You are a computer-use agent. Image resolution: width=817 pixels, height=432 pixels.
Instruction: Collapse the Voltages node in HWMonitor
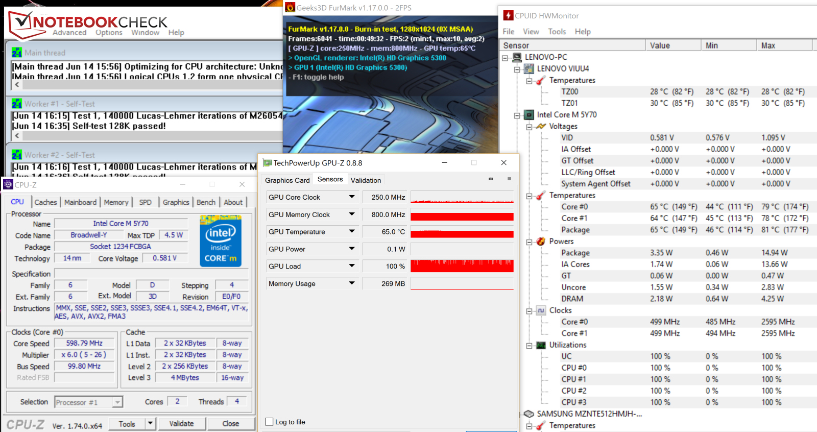(x=529, y=127)
